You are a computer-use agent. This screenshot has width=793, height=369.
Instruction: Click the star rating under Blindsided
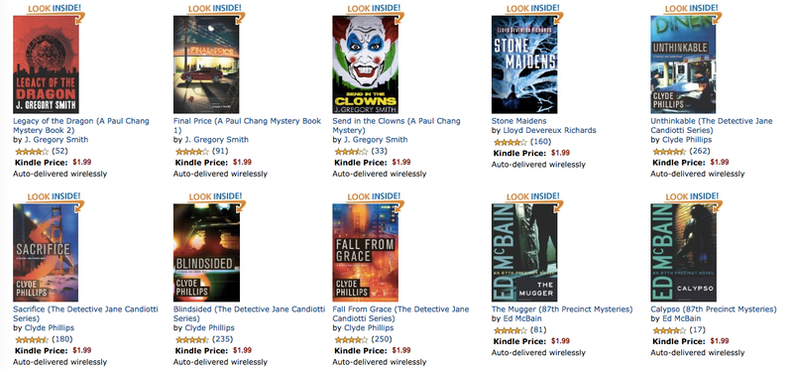click(x=191, y=339)
